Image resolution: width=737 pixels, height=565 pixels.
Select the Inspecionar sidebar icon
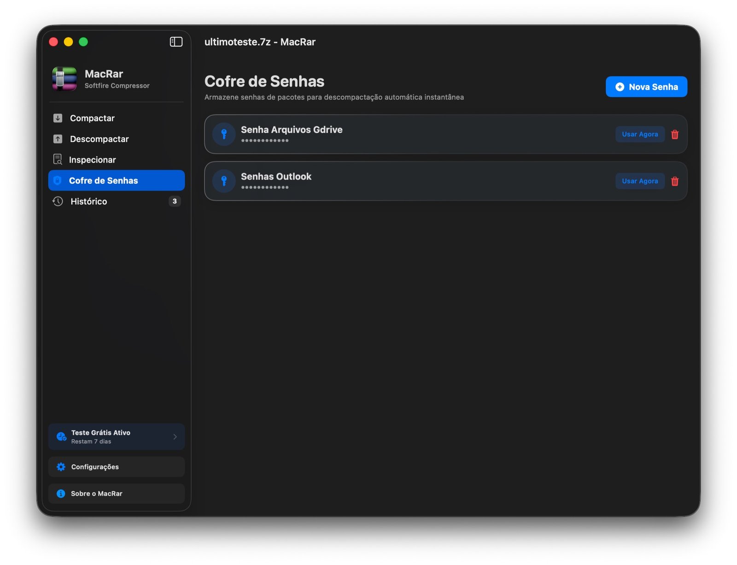coord(58,160)
